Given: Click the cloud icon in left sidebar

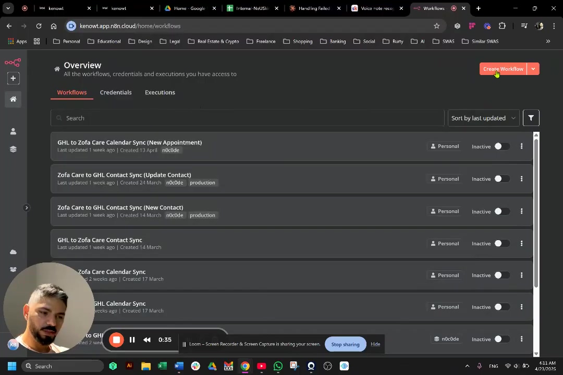Looking at the screenshot, I should (x=13, y=252).
